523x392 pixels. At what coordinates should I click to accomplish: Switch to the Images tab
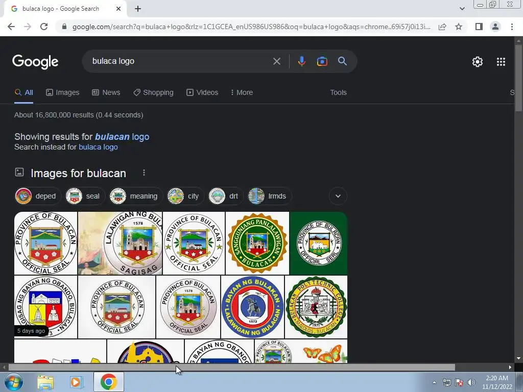click(x=63, y=92)
